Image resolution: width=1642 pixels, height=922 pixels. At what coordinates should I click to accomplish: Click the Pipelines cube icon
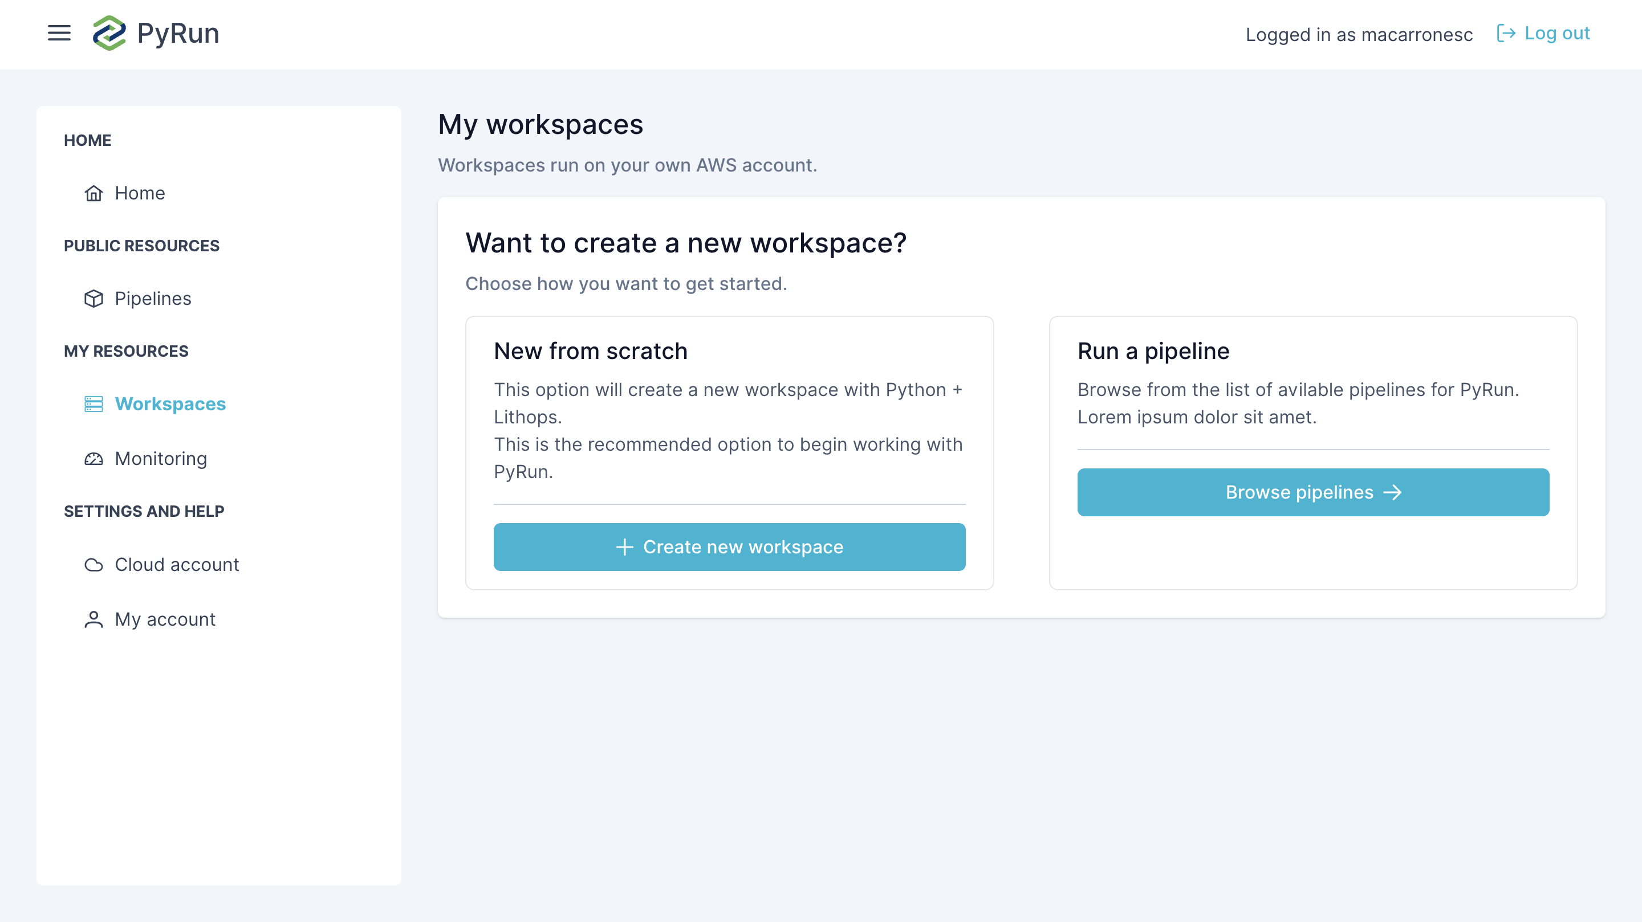pos(94,299)
